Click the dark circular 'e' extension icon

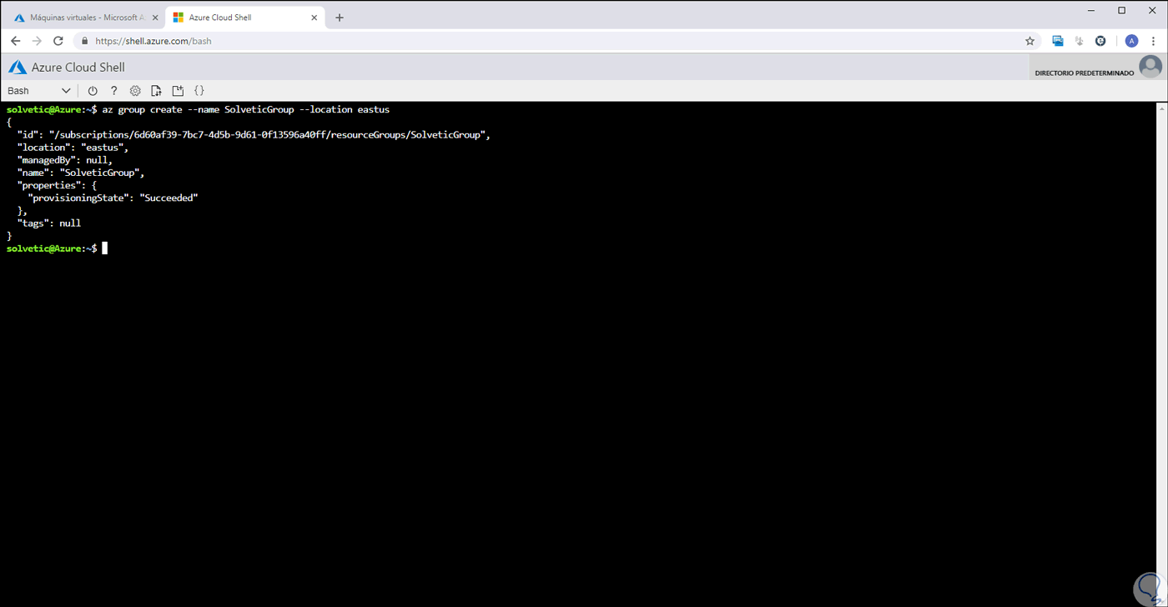tap(1100, 41)
